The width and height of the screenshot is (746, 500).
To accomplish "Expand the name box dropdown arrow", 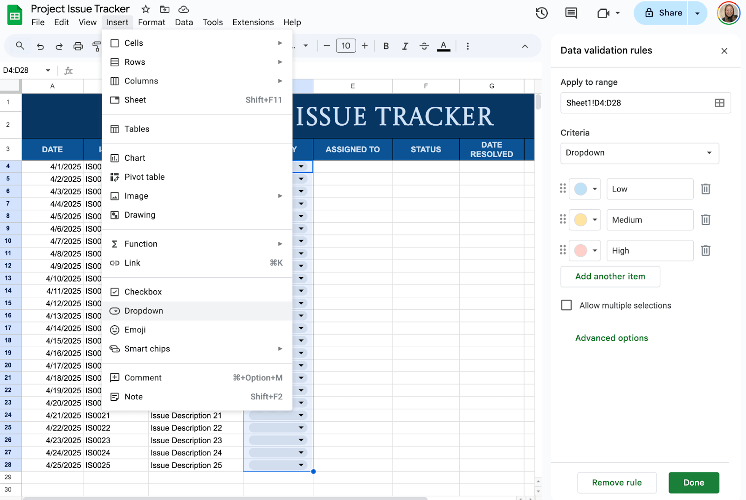I will [48, 70].
